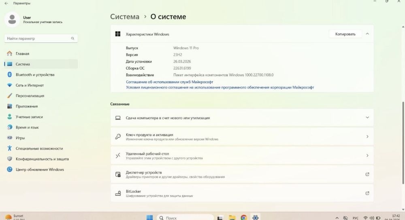Click the BitLocker drive lock icon
This screenshot has width=405, height=220.
tap(118, 193)
